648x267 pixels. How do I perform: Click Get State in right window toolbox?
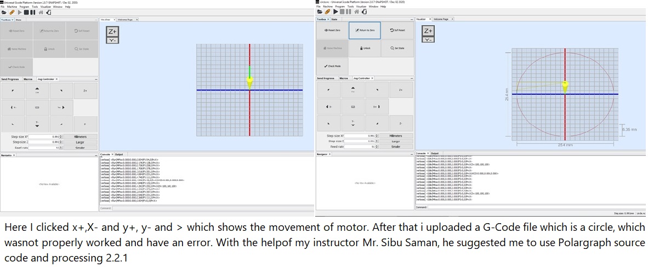click(x=397, y=48)
